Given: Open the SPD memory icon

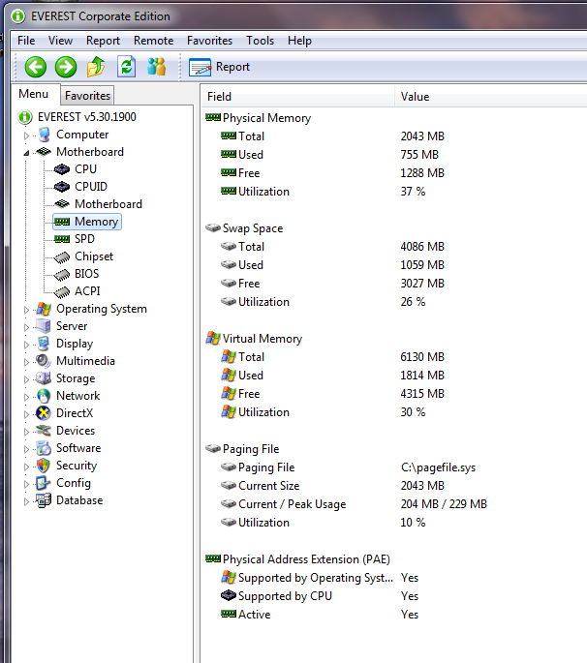Looking at the screenshot, I should [62, 239].
